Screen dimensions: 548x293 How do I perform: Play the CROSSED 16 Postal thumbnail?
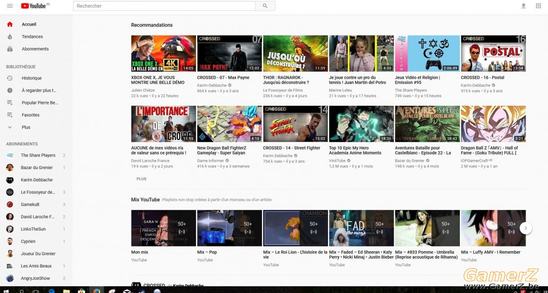494,54
